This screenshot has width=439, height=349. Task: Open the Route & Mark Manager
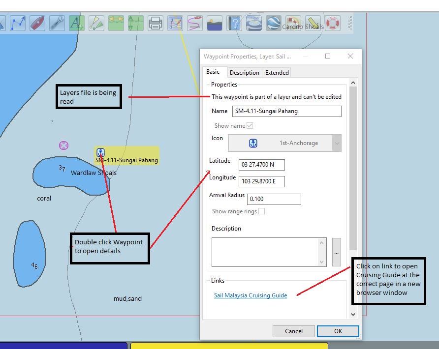pyautogui.click(x=176, y=23)
